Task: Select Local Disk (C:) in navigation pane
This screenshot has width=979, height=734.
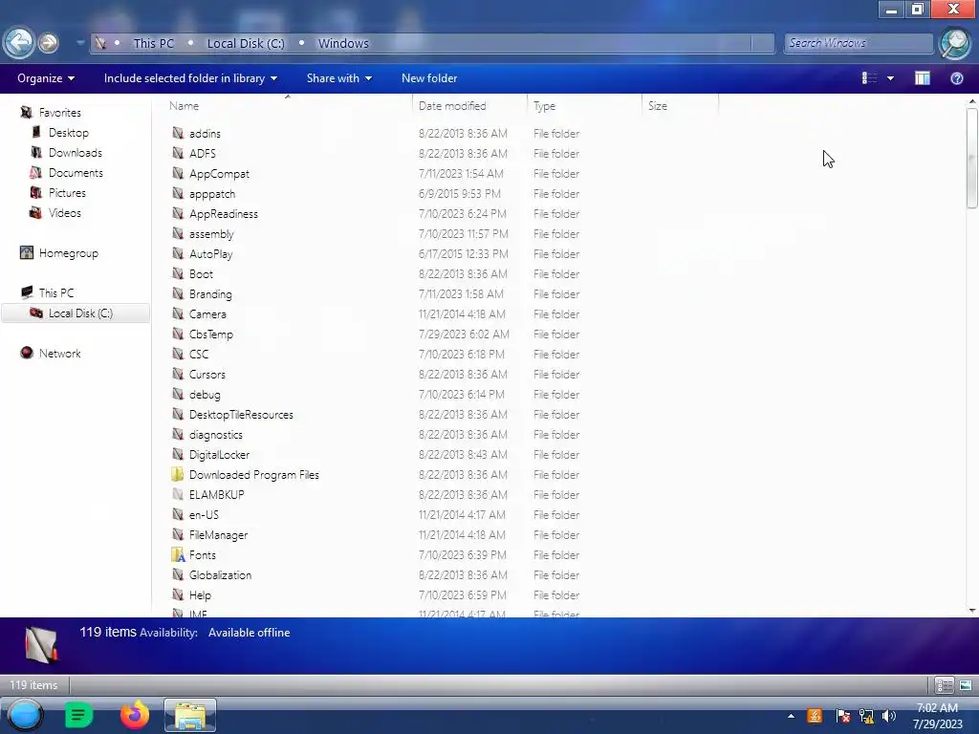Action: pyautogui.click(x=80, y=313)
